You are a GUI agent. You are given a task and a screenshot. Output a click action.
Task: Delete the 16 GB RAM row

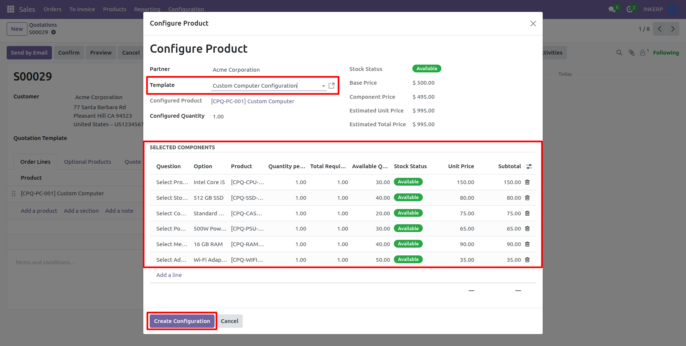[527, 244]
